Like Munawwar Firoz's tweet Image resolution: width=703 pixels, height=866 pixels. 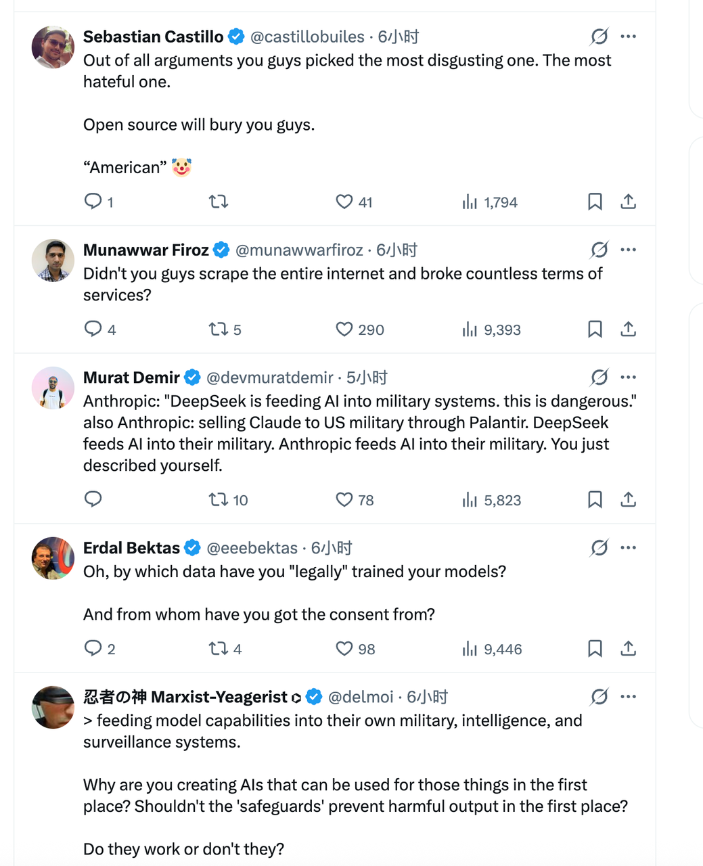pyautogui.click(x=344, y=329)
